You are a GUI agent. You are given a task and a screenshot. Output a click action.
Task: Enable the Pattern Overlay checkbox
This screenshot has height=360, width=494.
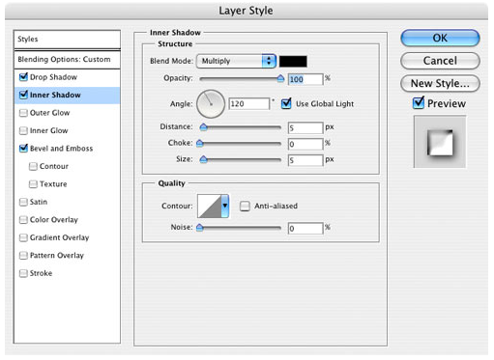[x=23, y=256]
